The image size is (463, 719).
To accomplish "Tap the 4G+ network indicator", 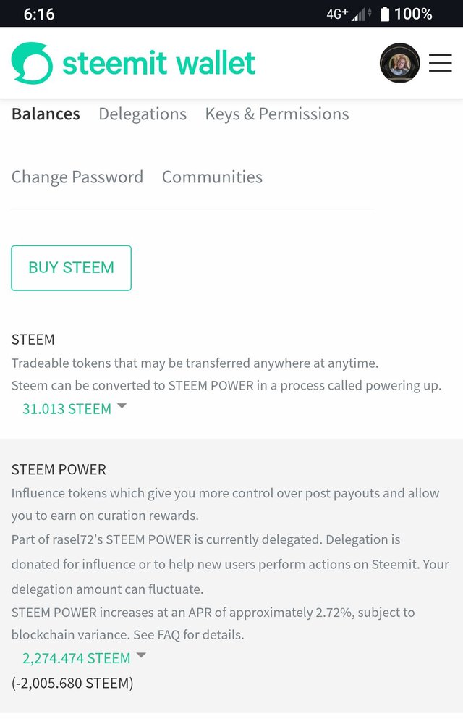I will click(x=337, y=14).
